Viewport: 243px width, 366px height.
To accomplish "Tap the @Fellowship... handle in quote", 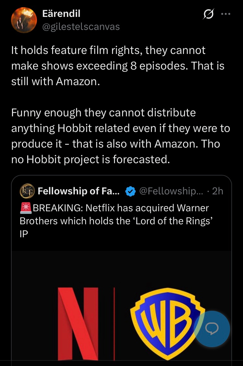I will click(x=171, y=191).
